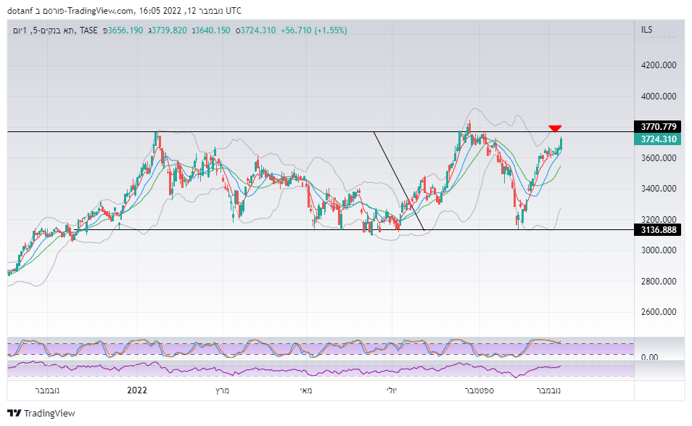Click the 2600.000 price axis label
The image size is (692, 426).
[659, 311]
